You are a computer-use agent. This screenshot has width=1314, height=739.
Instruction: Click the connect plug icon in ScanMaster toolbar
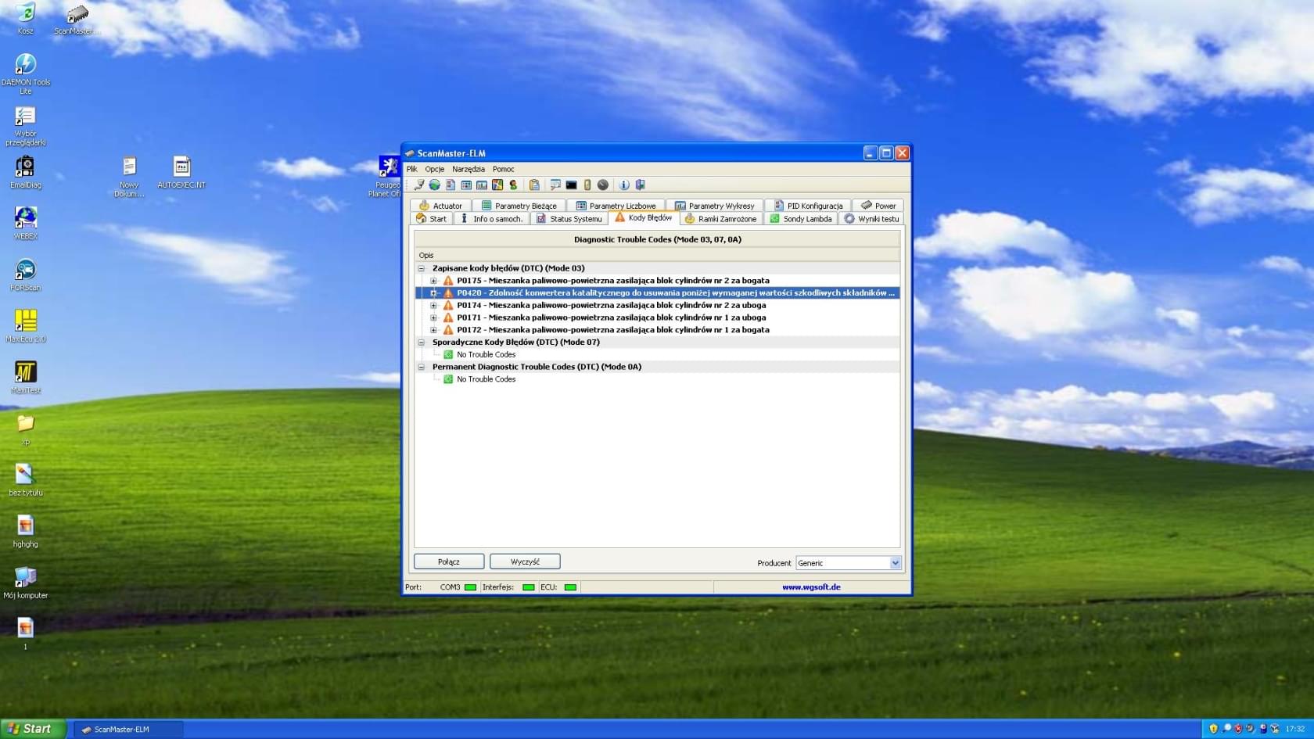tap(419, 185)
